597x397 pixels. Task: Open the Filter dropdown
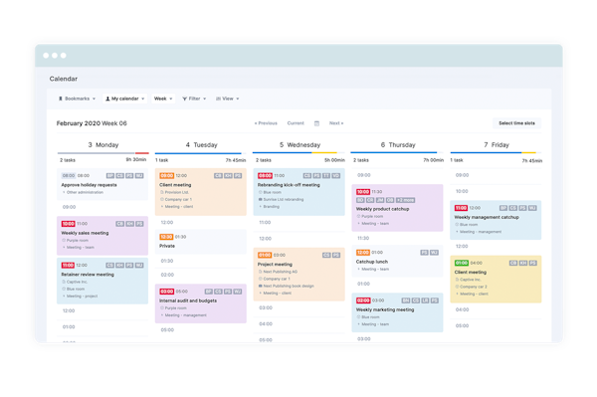[194, 99]
